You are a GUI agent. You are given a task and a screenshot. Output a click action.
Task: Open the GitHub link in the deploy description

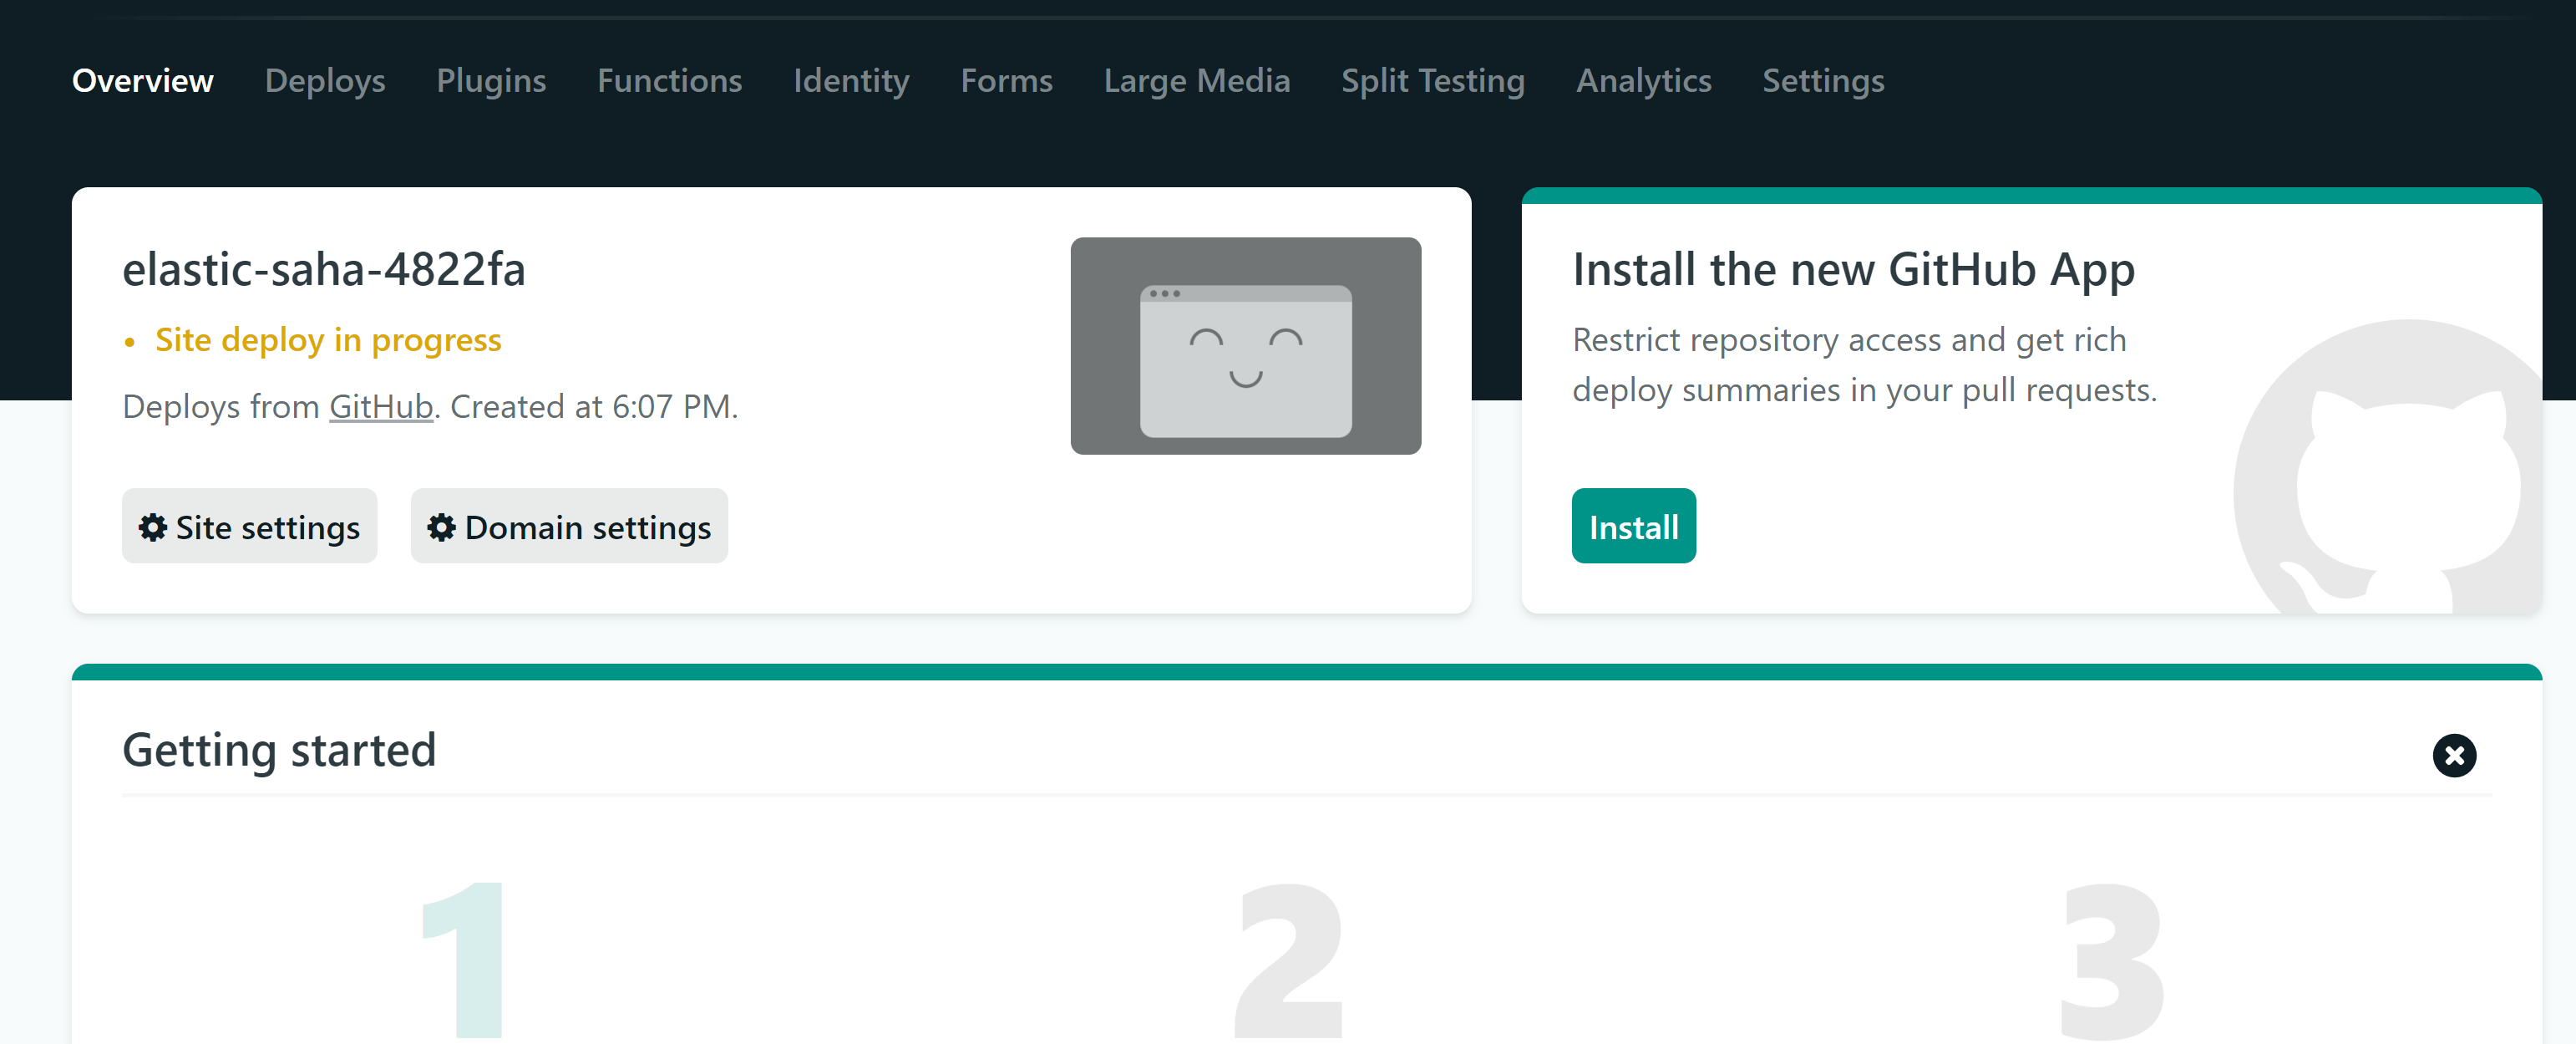pos(382,406)
